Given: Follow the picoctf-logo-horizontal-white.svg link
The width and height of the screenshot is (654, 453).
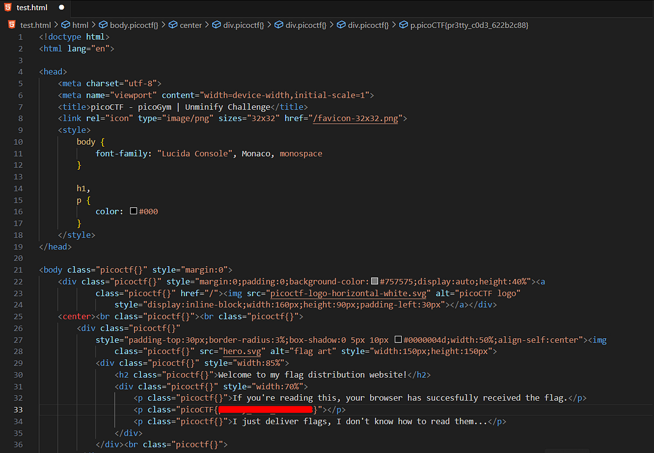Looking at the screenshot, I should point(348,293).
